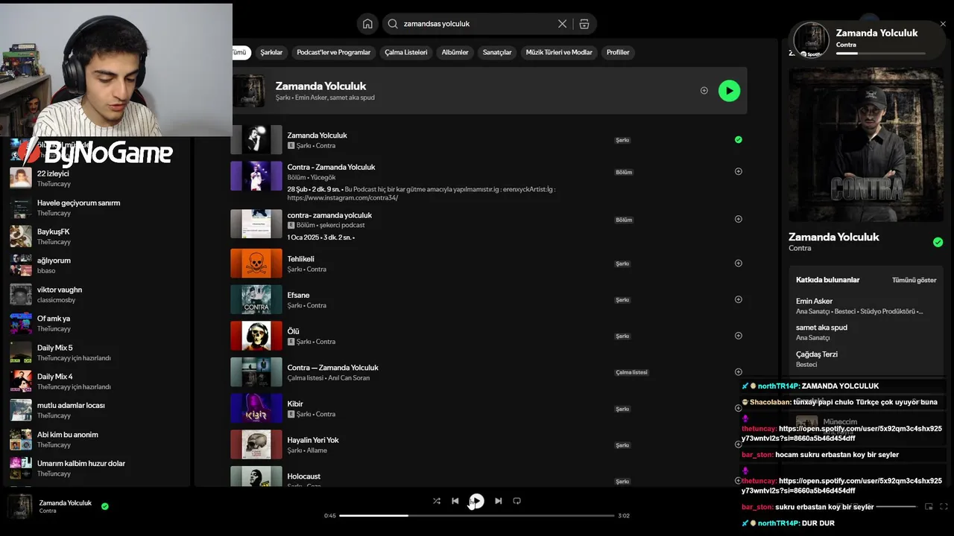Select the song title 'Efsane'
This screenshot has height=536, width=954.
coord(298,295)
